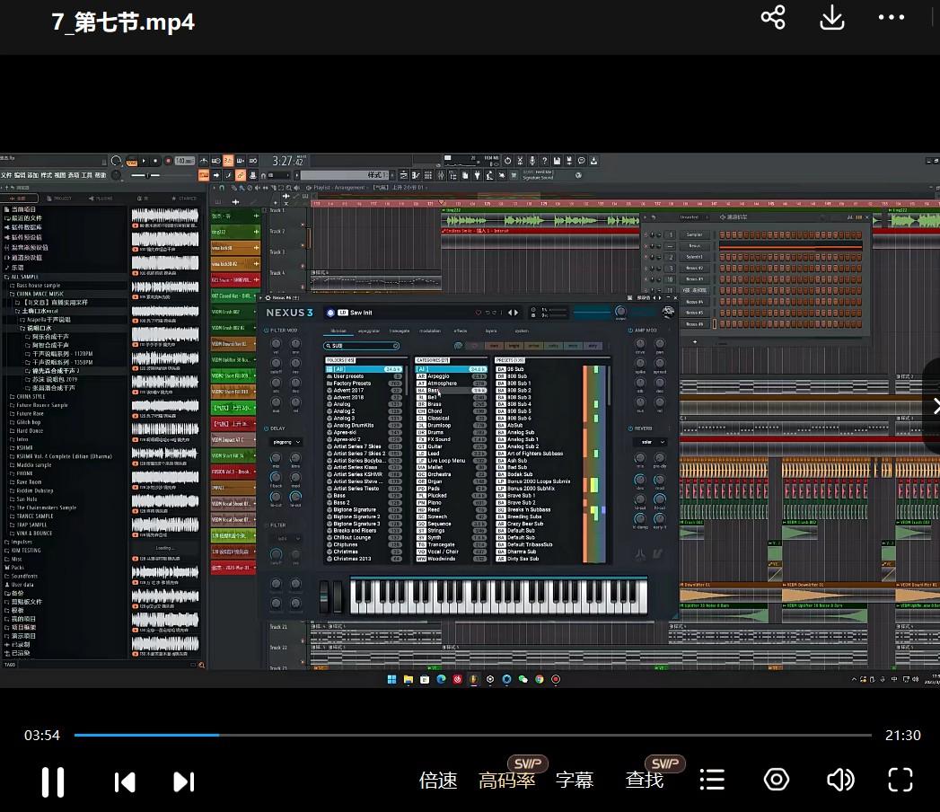Open the Nexus filter type dropdown

(286, 539)
